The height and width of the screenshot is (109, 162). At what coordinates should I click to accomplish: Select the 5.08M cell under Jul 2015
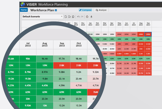tap(134, 54)
